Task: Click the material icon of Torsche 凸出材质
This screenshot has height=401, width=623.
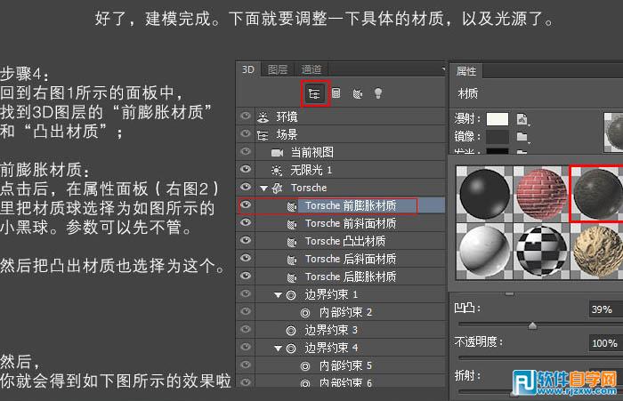Action: point(292,242)
